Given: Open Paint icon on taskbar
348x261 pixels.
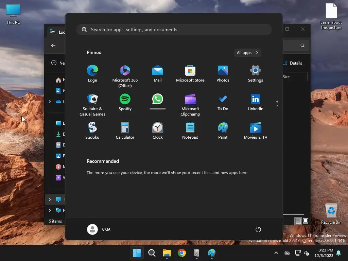Looking at the screenshot, I should 212,253.
